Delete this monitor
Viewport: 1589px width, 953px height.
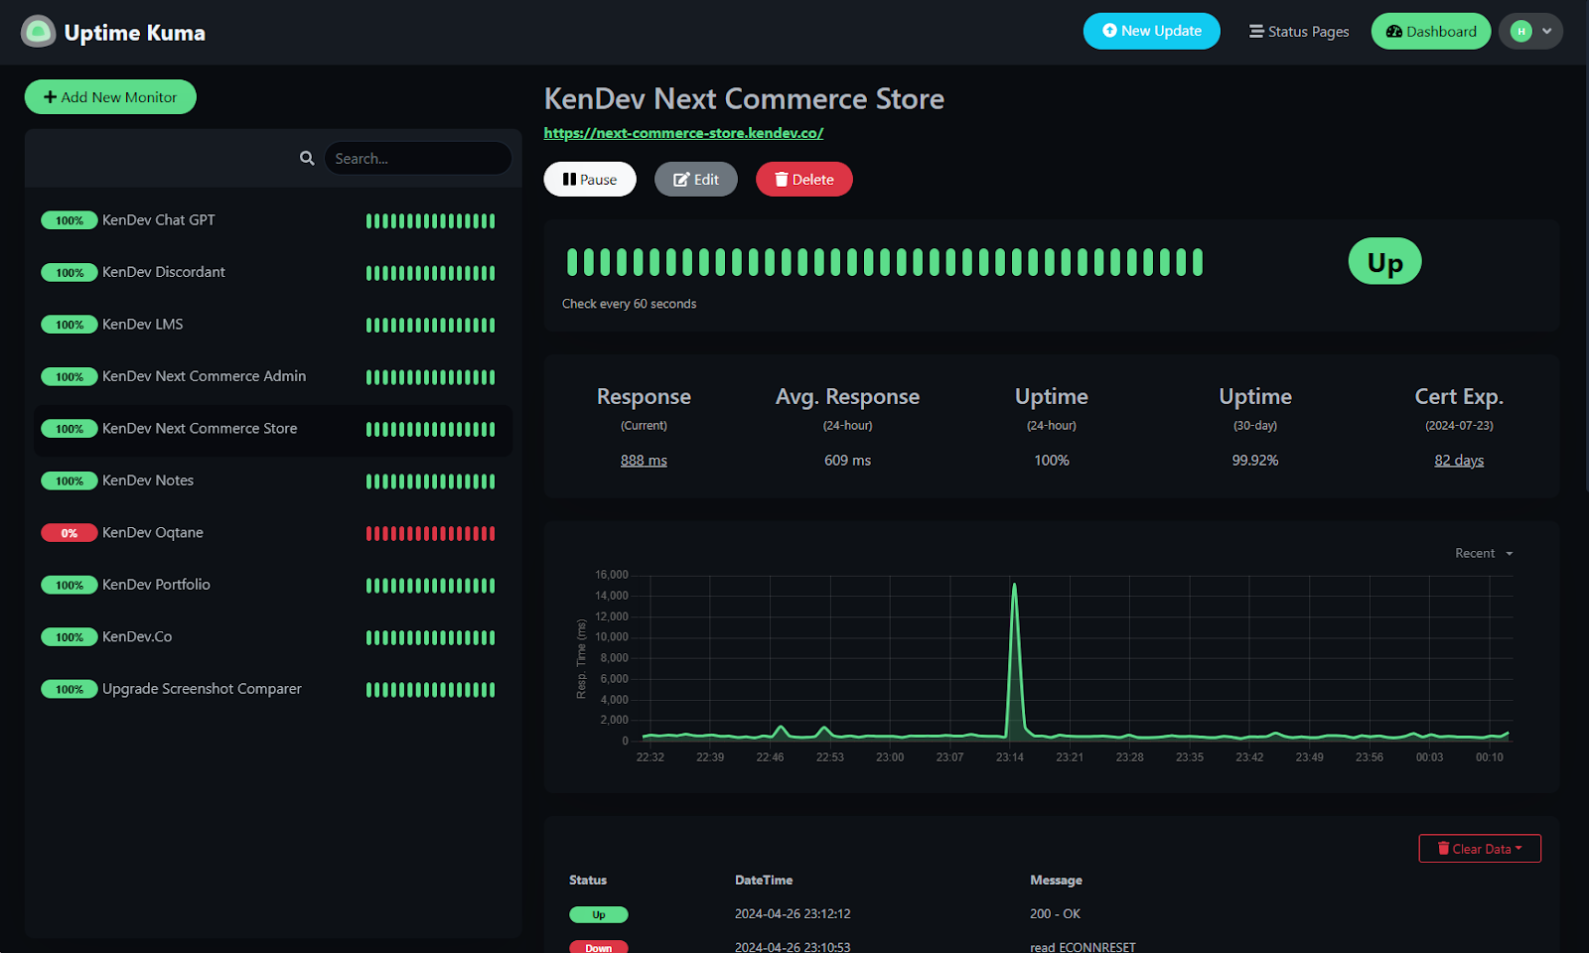pyautogui.click(x=804, y=179)
